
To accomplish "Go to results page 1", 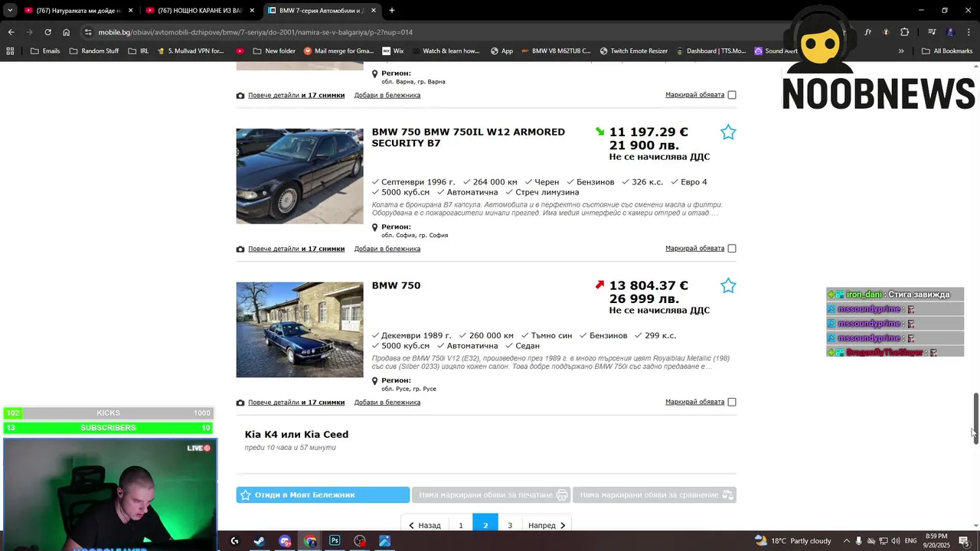I will pyautogui.click(x=461, y=525).
